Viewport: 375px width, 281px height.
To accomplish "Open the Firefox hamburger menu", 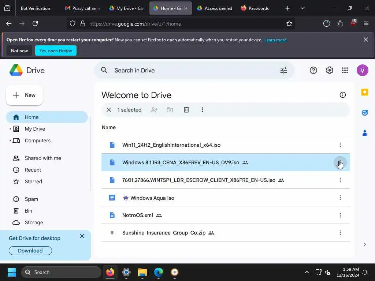I will point(366,23).
